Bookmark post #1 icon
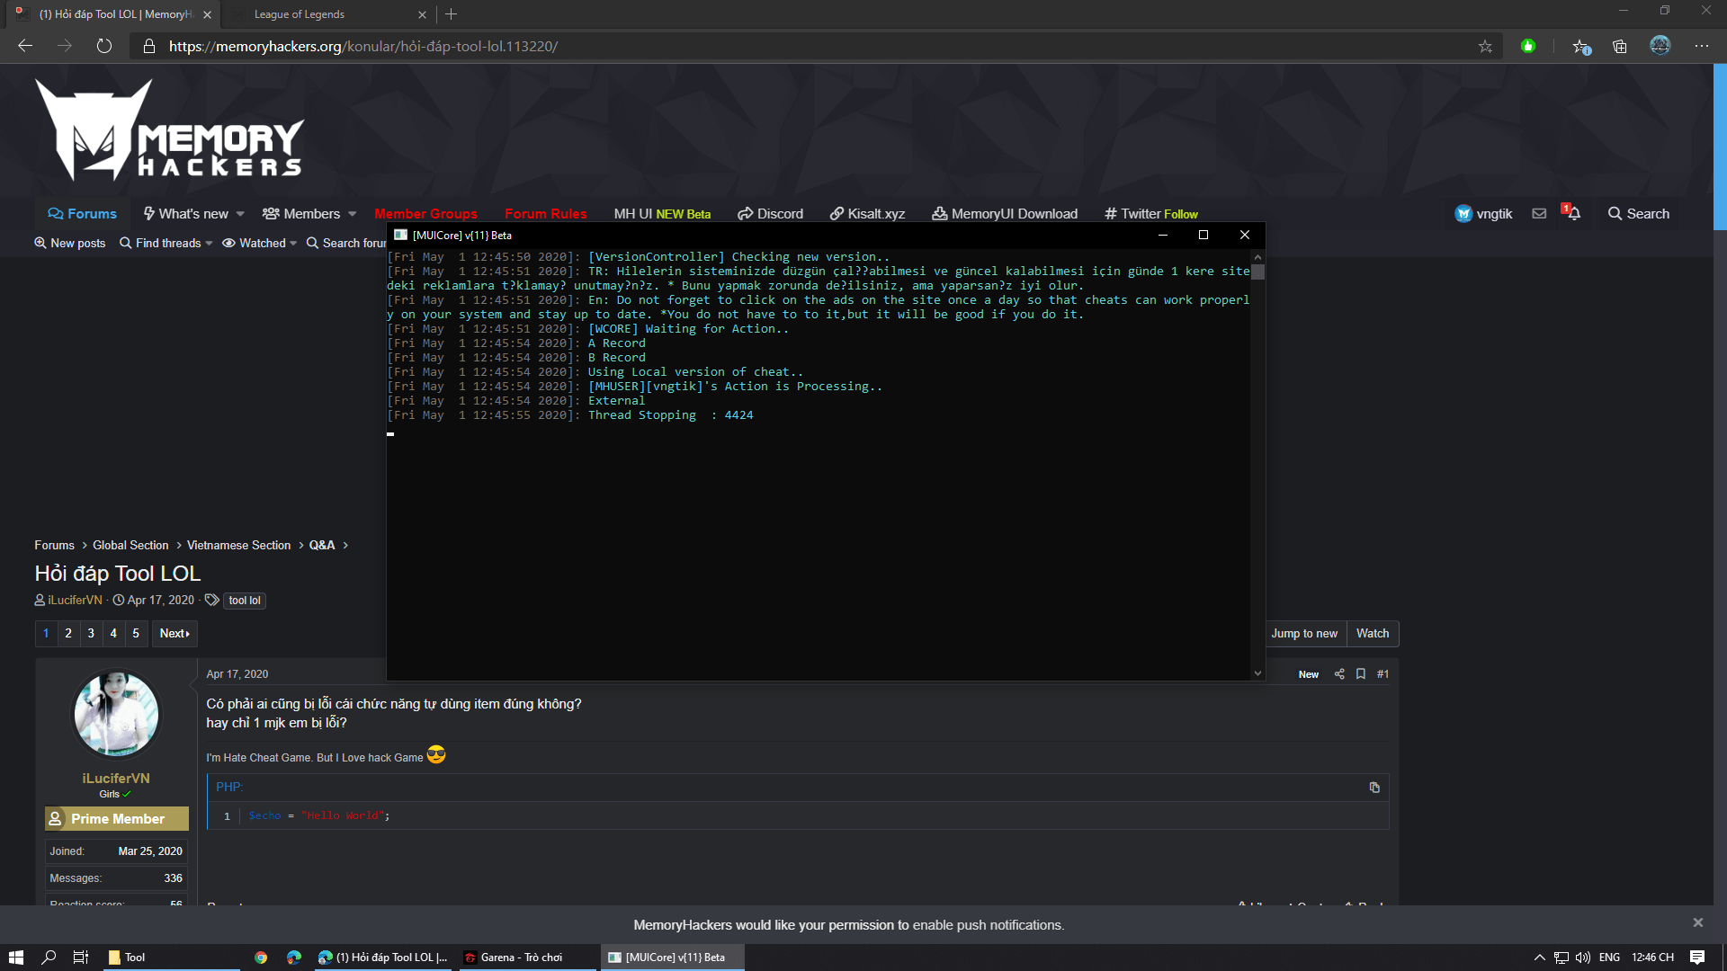Screen dimensions: 1727x971 click(1361, 674)
